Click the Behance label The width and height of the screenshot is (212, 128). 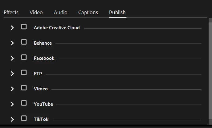pos(43,43)
